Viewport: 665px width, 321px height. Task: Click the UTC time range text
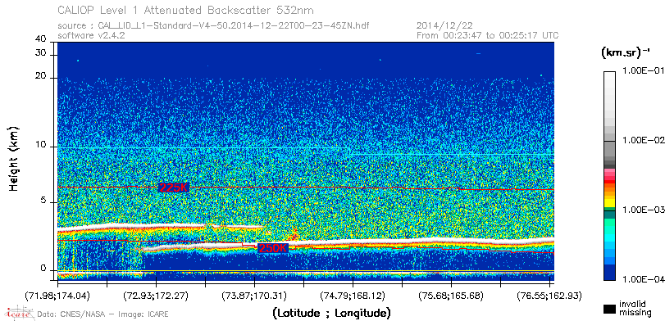pos(488,35)
